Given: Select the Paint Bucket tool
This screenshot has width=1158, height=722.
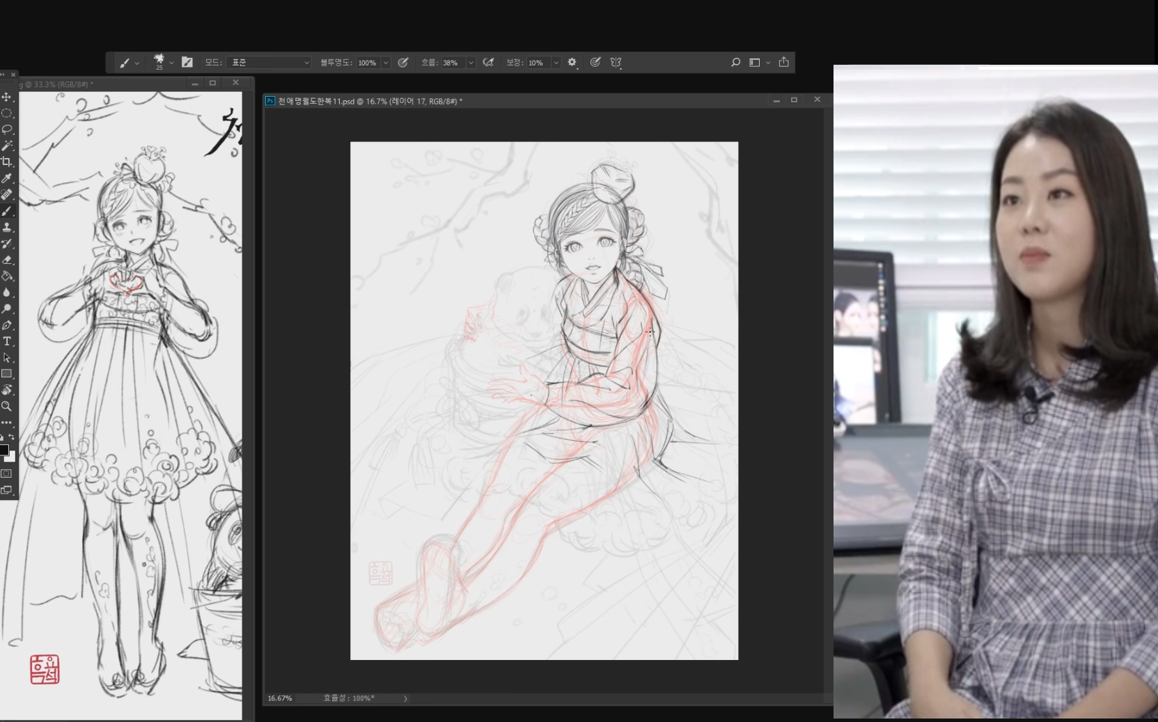Looking at the screenshot, I should click(x=7, y=276).
